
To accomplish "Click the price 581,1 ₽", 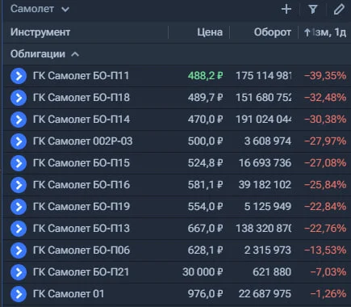I will [206, 185].
